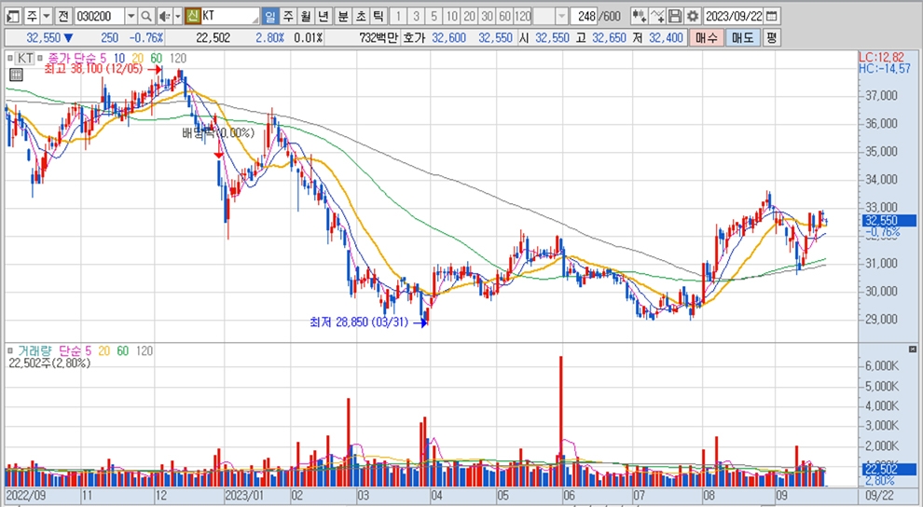Select daily 일 chart period
This screenshot has width=923, height=507.
tap(270, 16)
